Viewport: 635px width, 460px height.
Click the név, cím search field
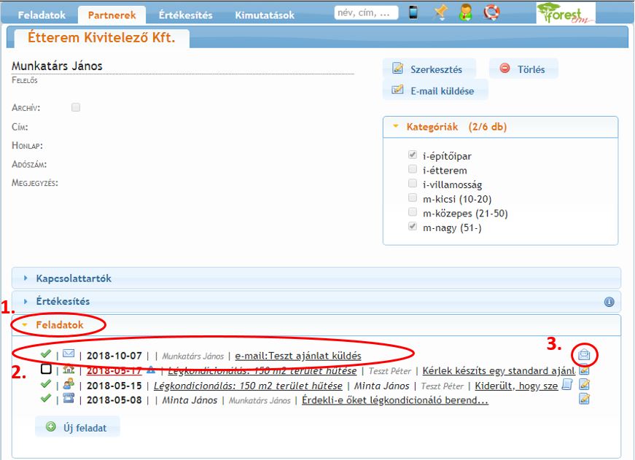coord(366,12)
